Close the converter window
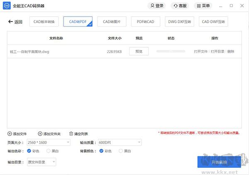Viewport: 249px width, 175px height. tap(242, 6)
